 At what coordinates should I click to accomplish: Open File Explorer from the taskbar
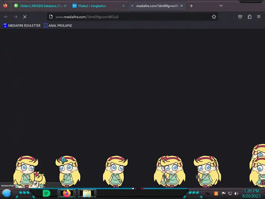pyautogui.click(x=87, y=193)
